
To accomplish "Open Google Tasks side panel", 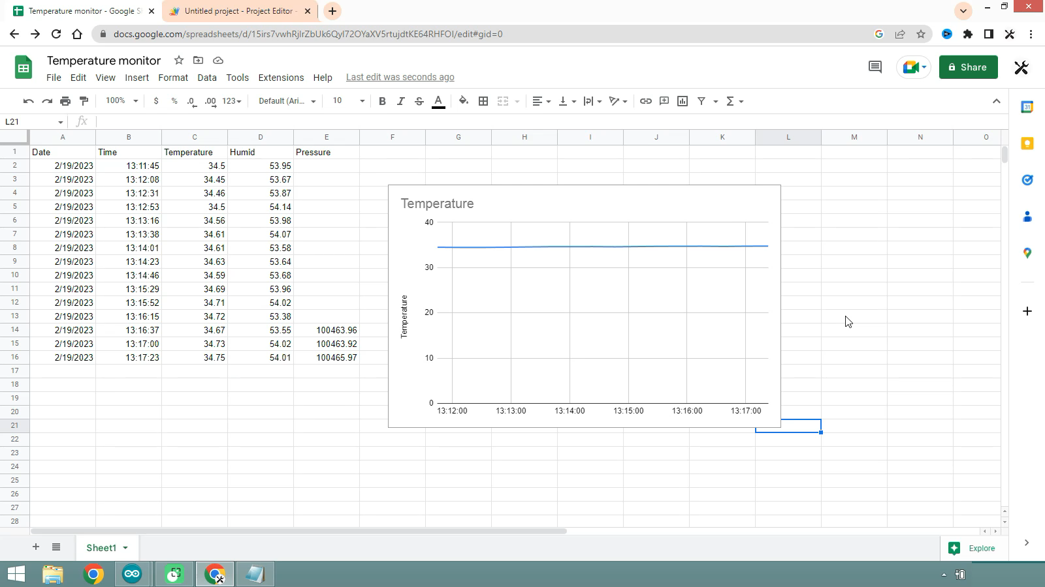I will 1027,180.
